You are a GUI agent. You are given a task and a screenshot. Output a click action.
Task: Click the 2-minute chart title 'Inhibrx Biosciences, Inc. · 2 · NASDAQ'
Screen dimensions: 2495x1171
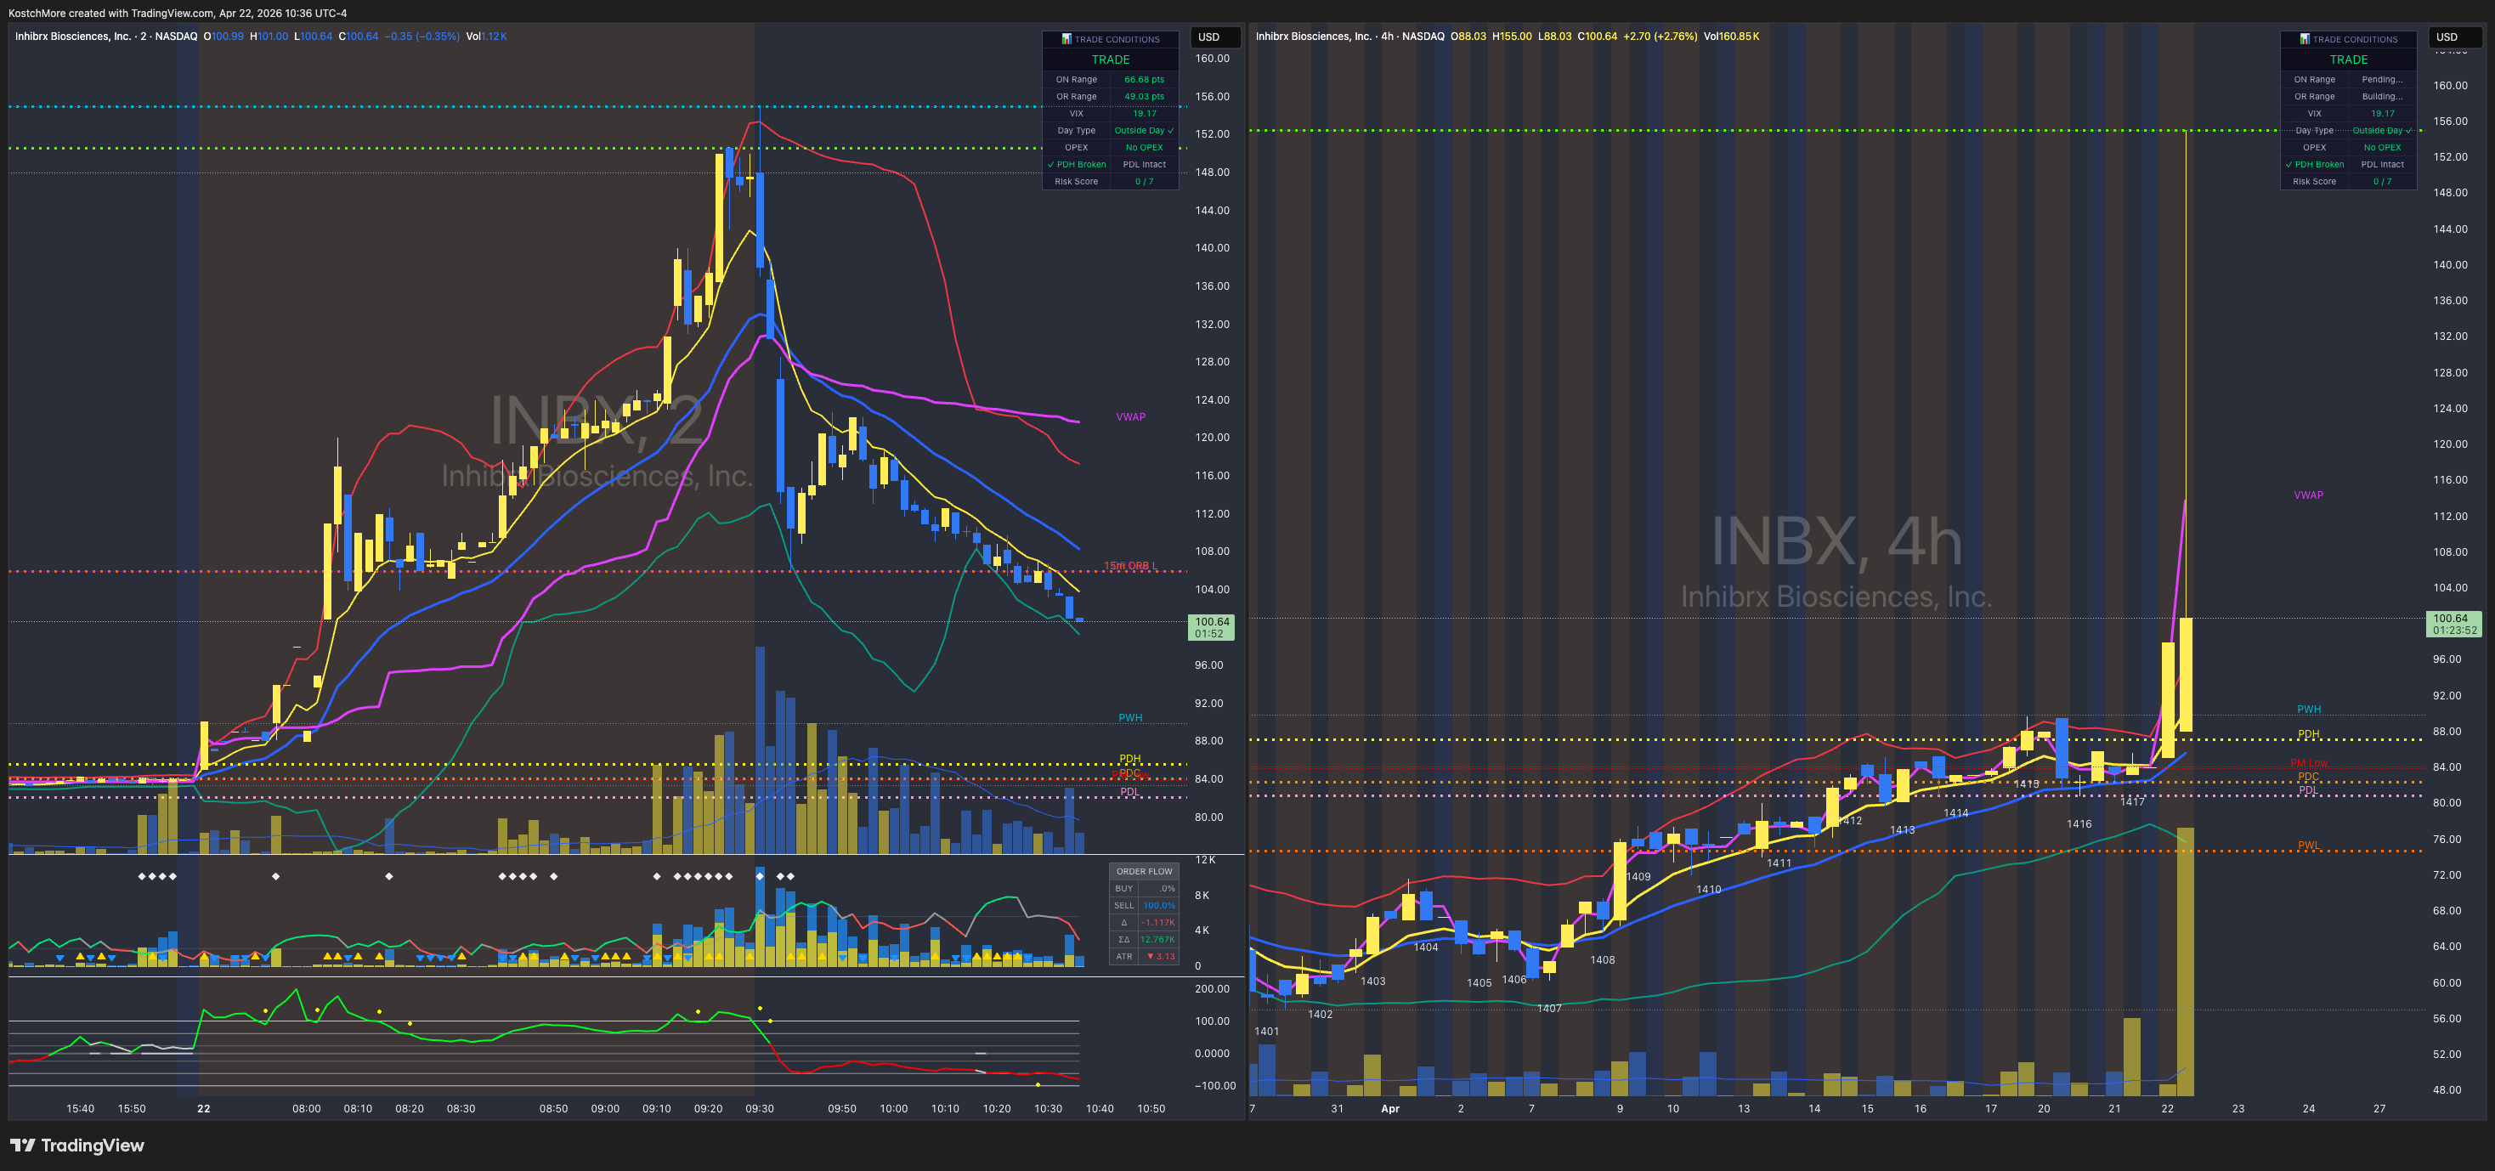coord(105,36)
